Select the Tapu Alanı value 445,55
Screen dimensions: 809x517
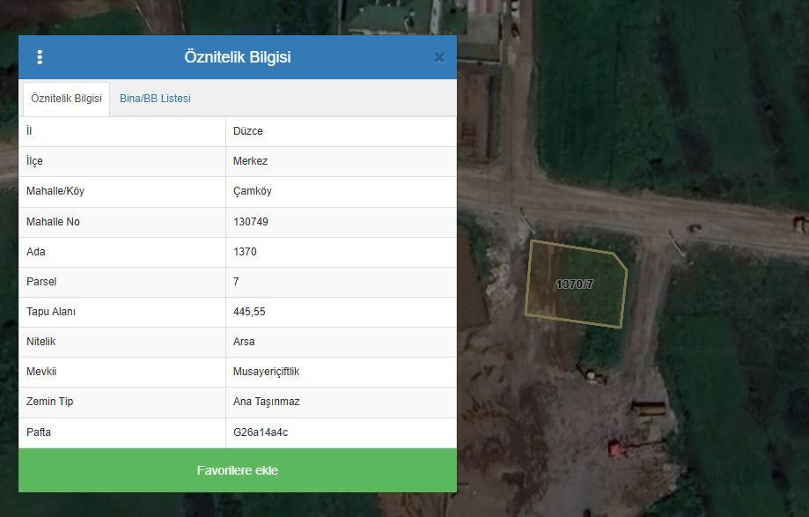point(249,312)
